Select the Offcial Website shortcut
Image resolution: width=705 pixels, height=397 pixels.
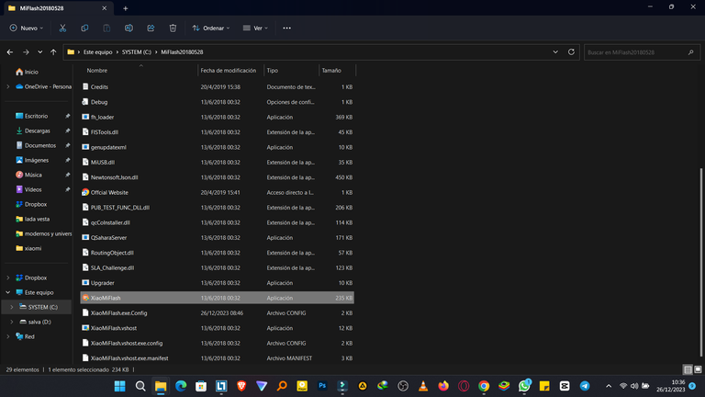tap(218, 192)
